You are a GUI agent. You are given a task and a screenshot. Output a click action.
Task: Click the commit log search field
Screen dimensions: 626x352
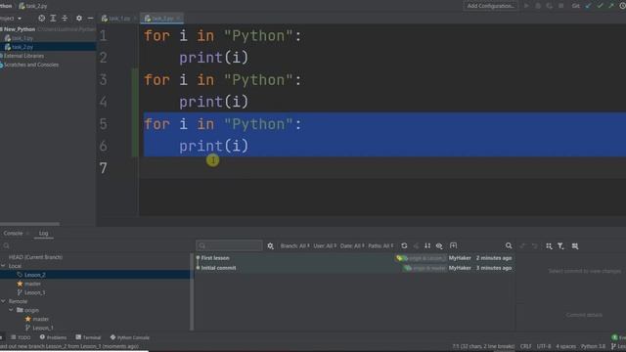pyautogui.click(x=229, y=245)
